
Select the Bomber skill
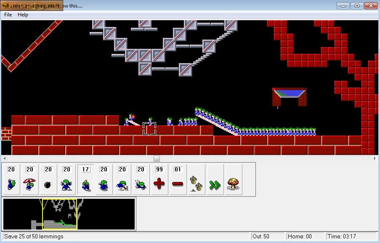[48, 179]
